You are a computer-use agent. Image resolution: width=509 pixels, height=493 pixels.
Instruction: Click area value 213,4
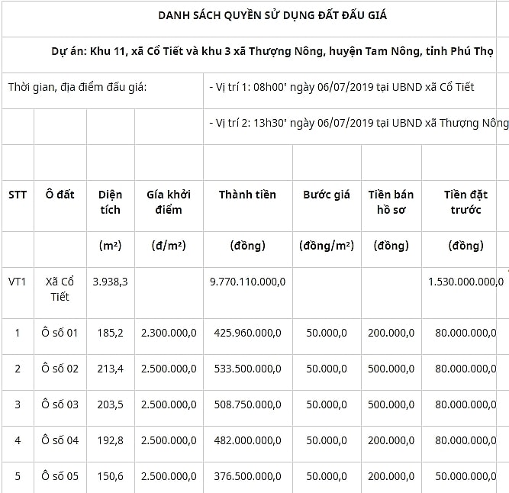111,369
